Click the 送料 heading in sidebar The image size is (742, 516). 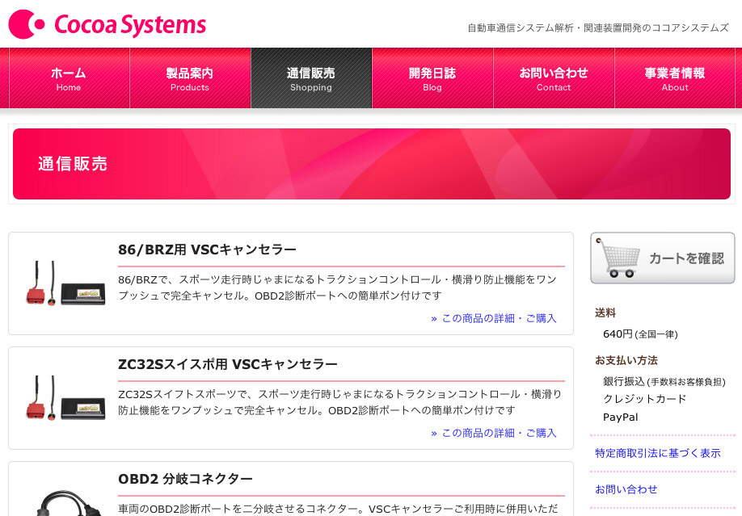[x=605, y=313]
